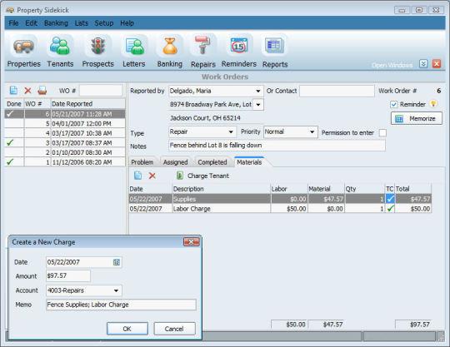This screenshot has height=347, width=450.
Task: Open the Type dropdown showing Repair
Action: tap(231, 131)
